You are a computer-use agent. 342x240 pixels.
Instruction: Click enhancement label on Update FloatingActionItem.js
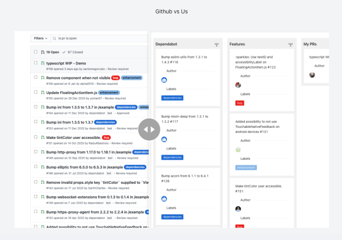point(109,92)
